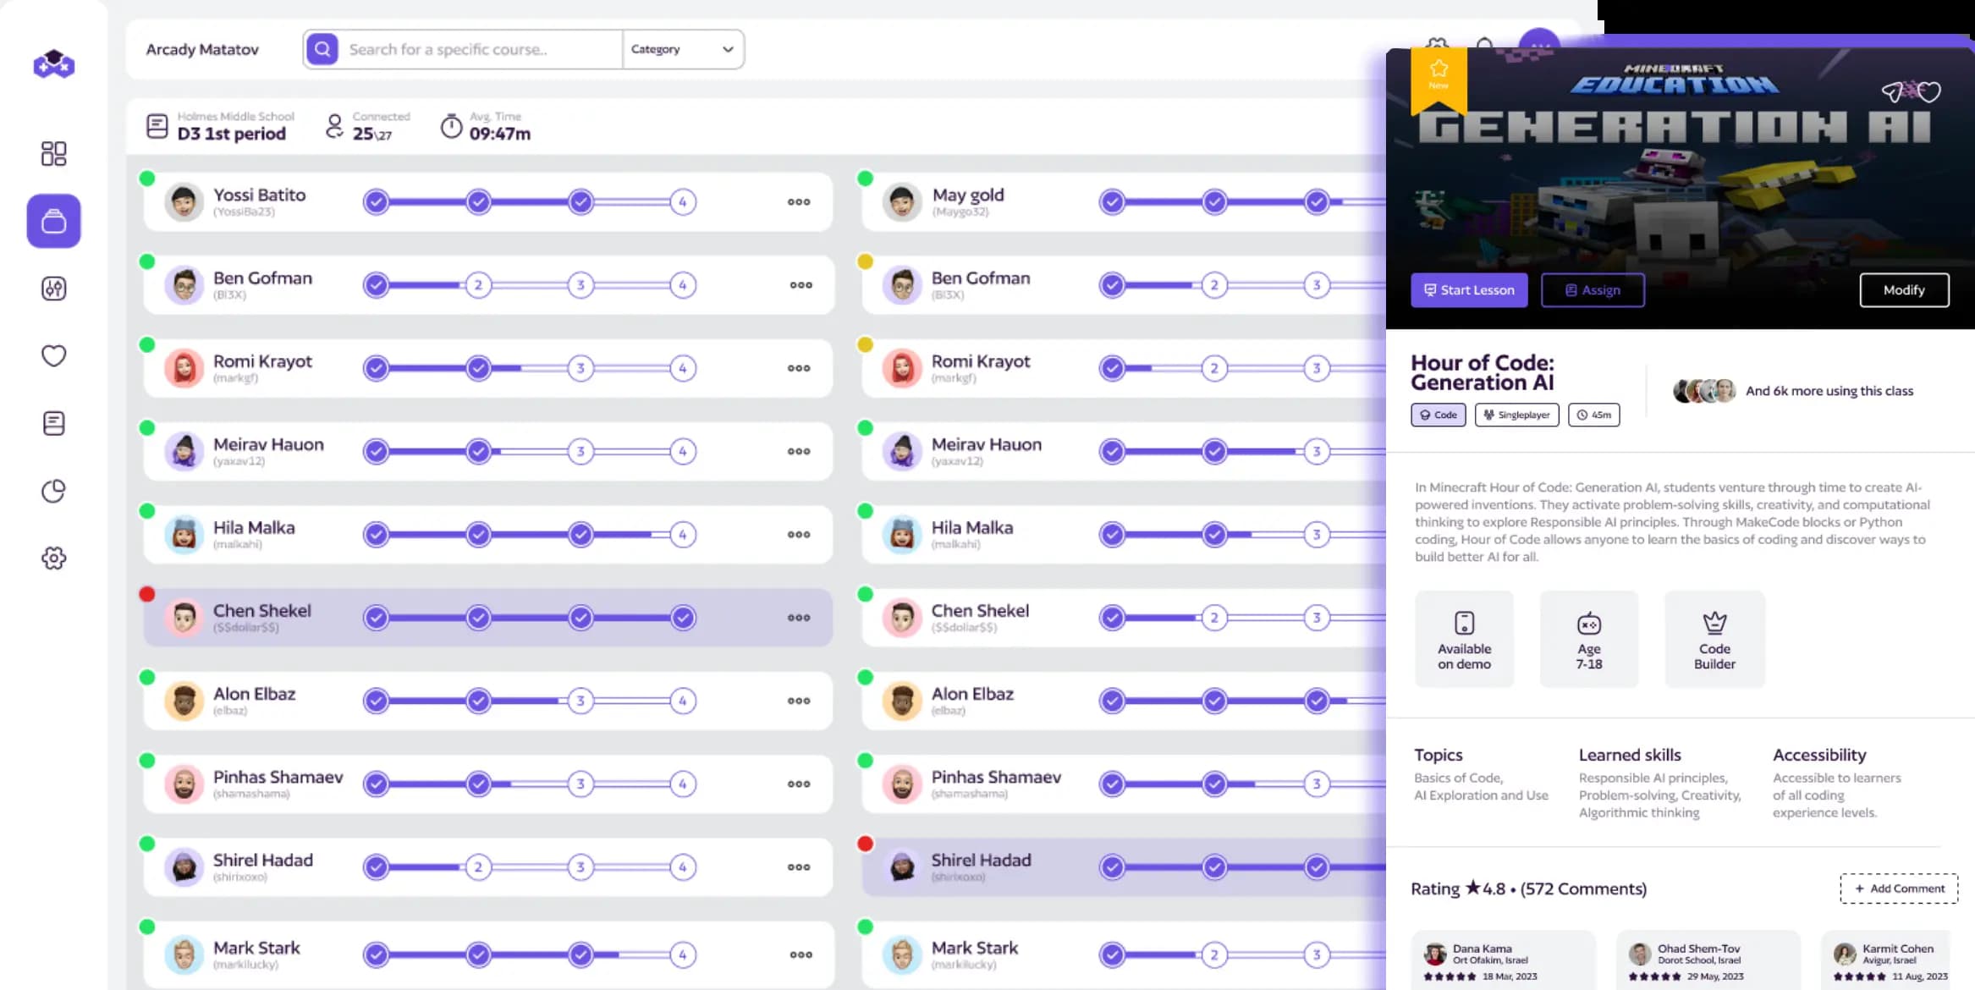Click the notification bell icon in top bar
The height and width of the screenshot is (990, 1975).
(x=1484, y=43)
